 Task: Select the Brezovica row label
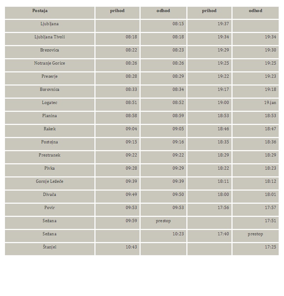tap(50, 50)
